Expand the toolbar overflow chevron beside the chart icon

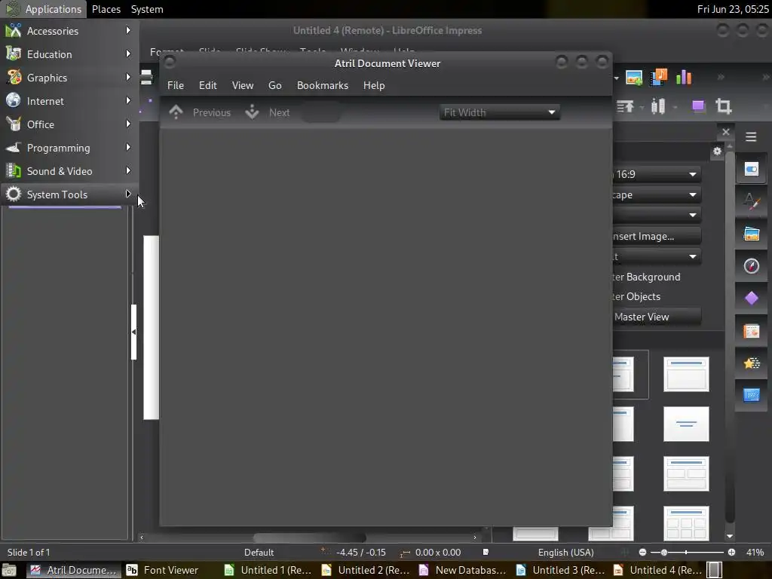pos(721,78)
